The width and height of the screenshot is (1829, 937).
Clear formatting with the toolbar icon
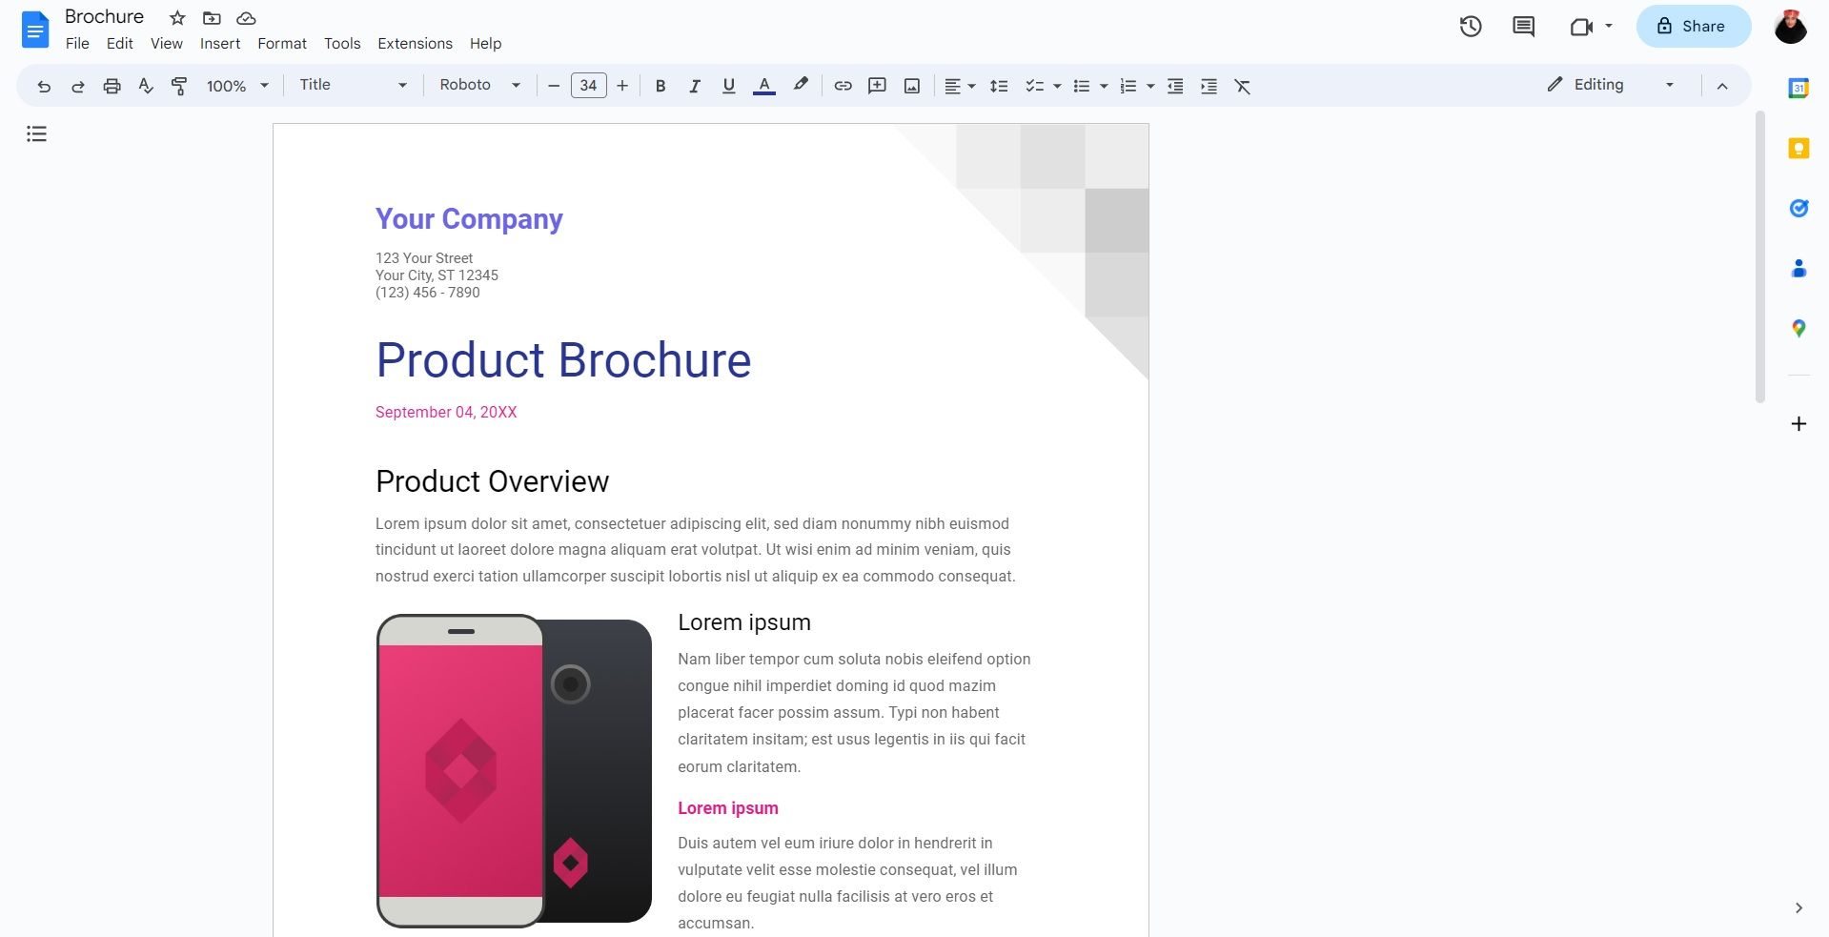click(1242, 86)
